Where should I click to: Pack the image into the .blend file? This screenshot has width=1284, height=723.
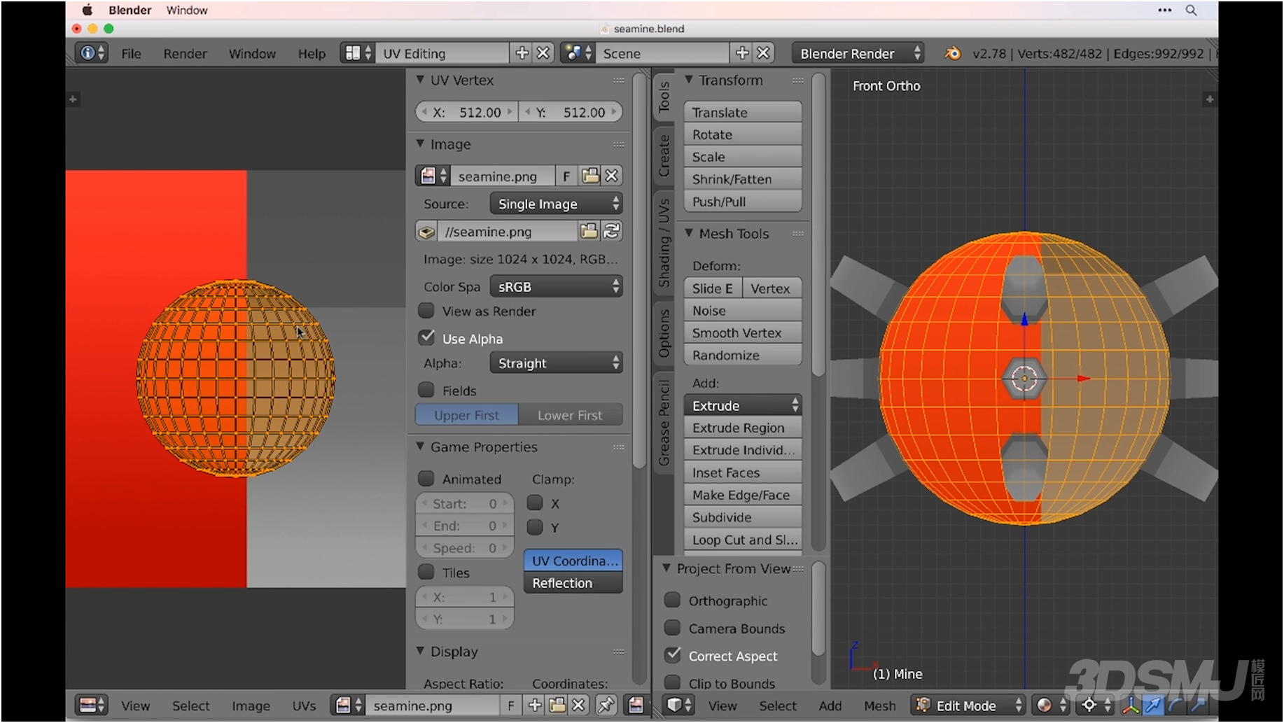[x=426, y=232]
